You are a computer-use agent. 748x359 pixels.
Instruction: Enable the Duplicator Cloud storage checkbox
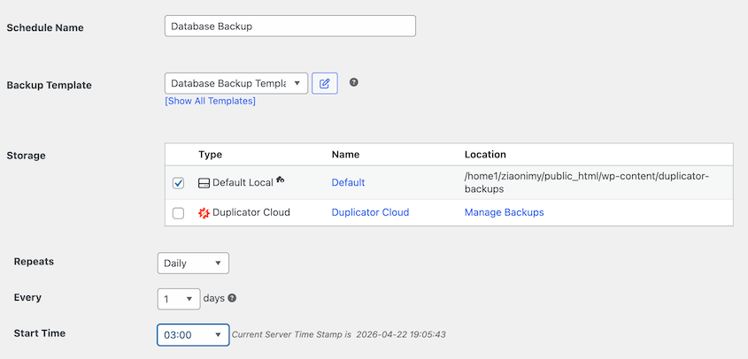point(178,213)
